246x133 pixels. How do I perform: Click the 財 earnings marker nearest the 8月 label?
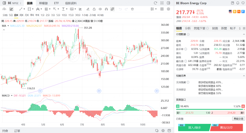tap(99, 91)
